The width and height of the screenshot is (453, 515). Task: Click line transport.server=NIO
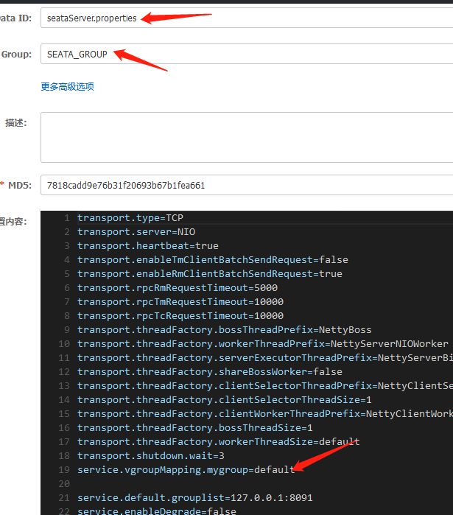tap(136, 232)
